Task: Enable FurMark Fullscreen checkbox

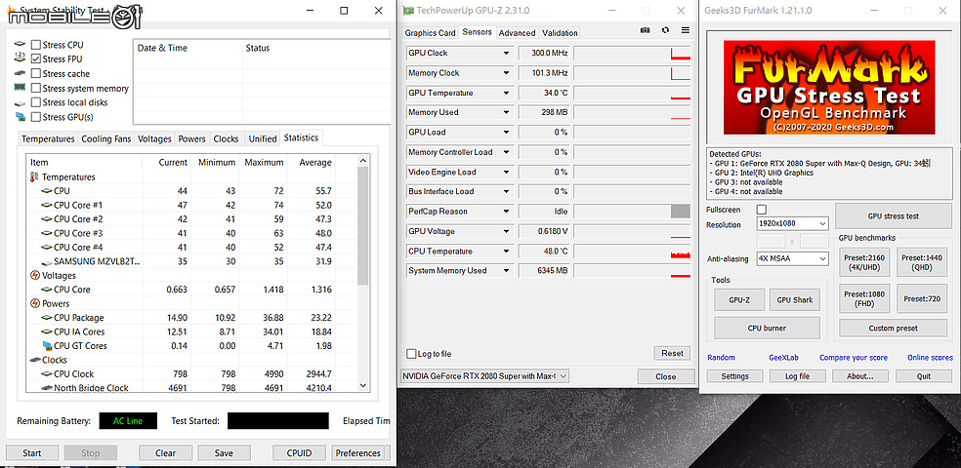Action: (x=762, y=210)
